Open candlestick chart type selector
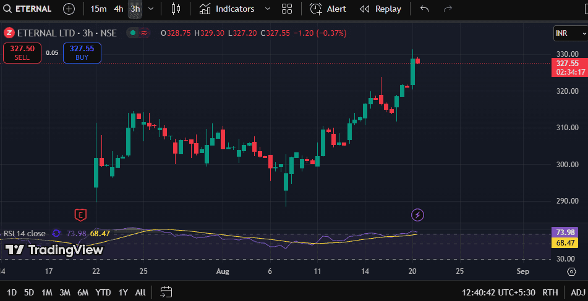Screen dimensions: 588x301 click(x=176, y=9)
